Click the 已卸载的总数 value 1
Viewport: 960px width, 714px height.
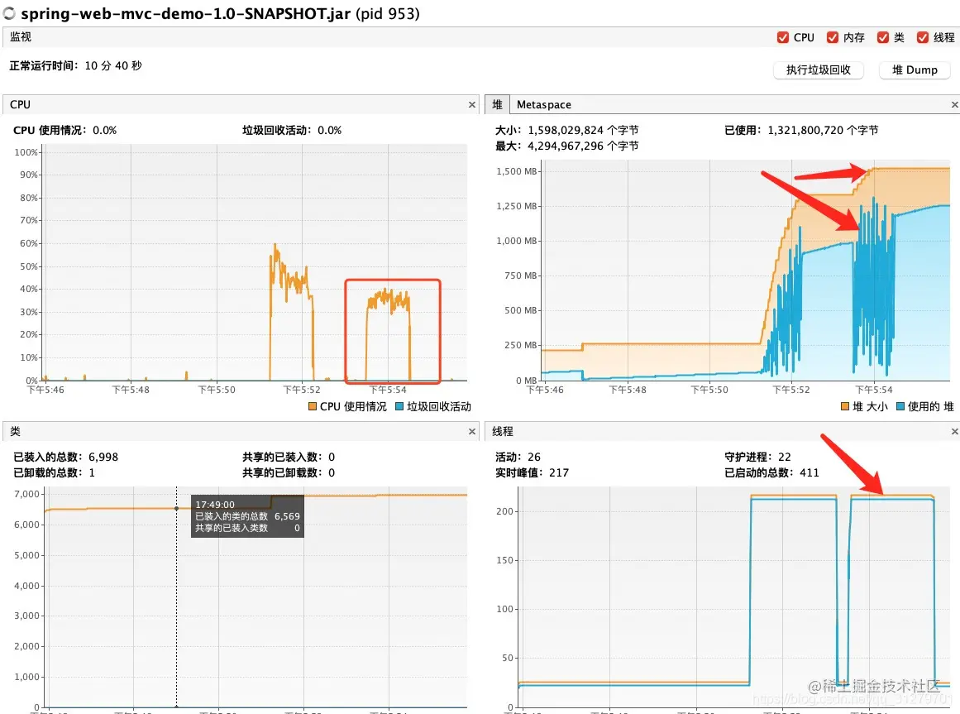pyautogui.click(x=92, y=472)
